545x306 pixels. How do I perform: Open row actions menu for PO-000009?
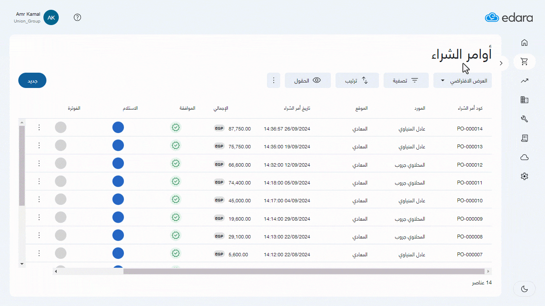pos(39,217)
